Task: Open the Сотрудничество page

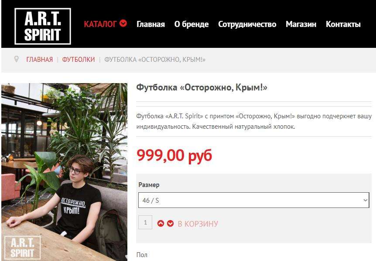Action: (247, 24)
